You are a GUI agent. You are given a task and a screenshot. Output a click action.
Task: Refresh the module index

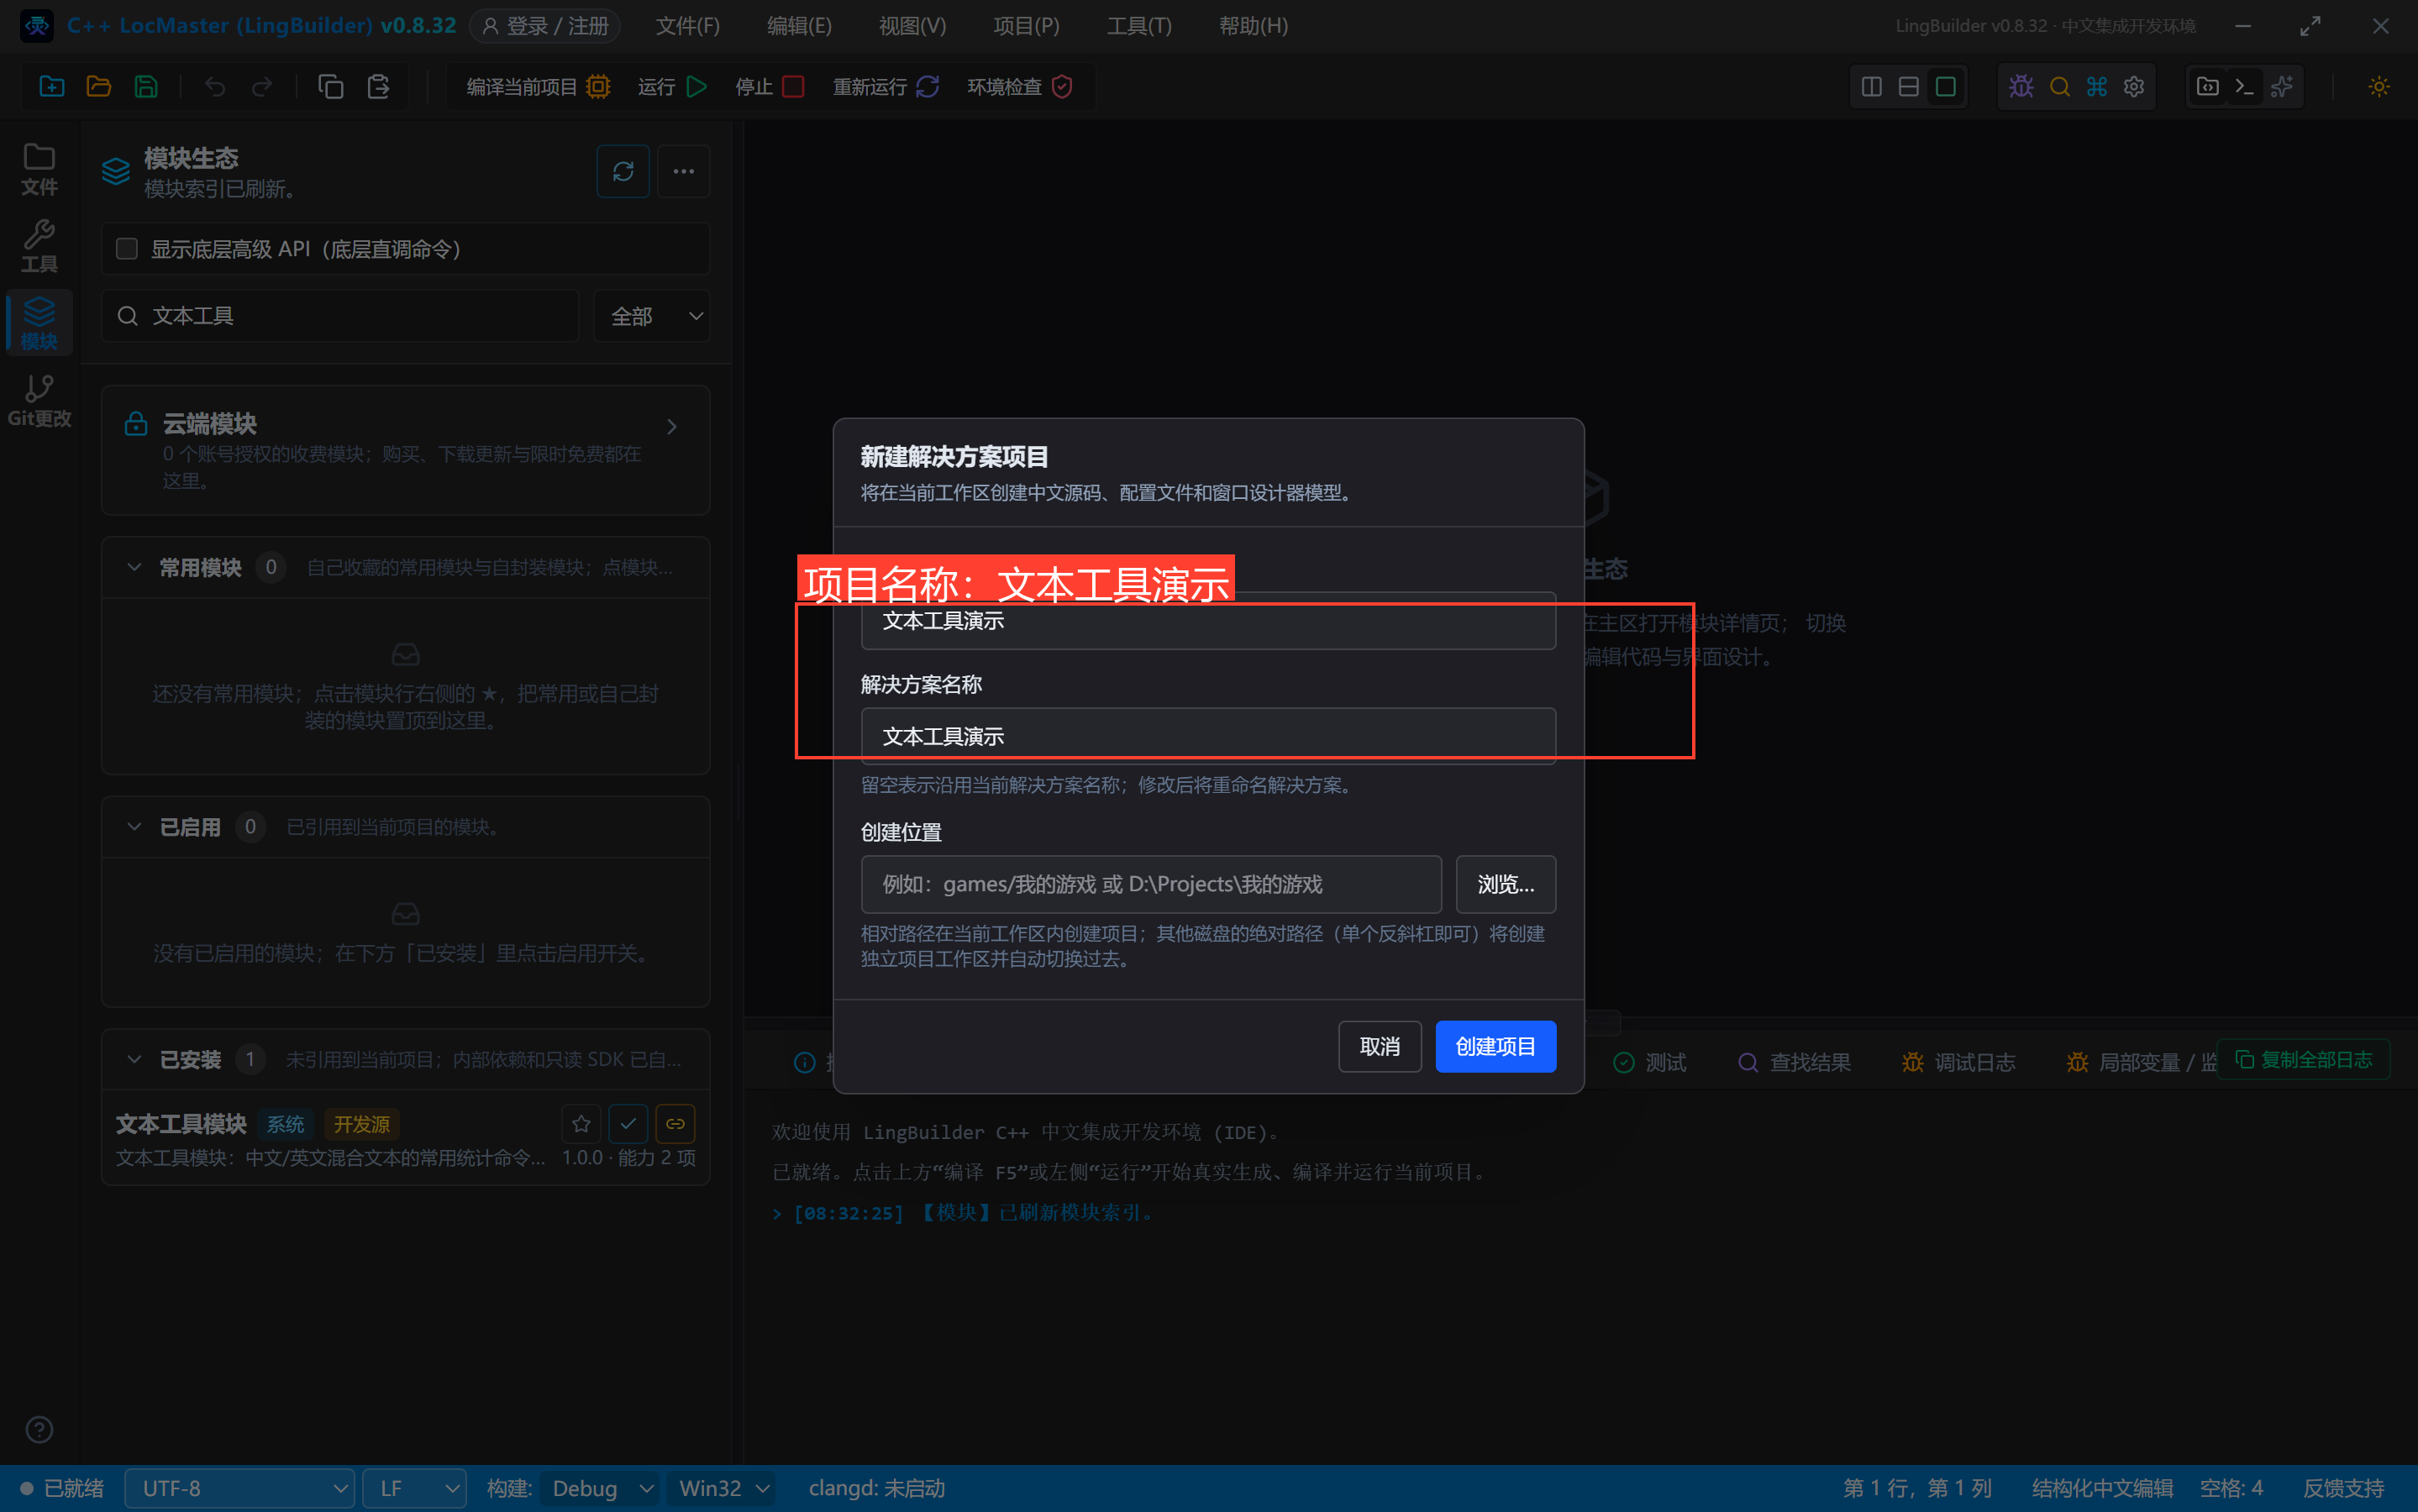tap(623, 171)
